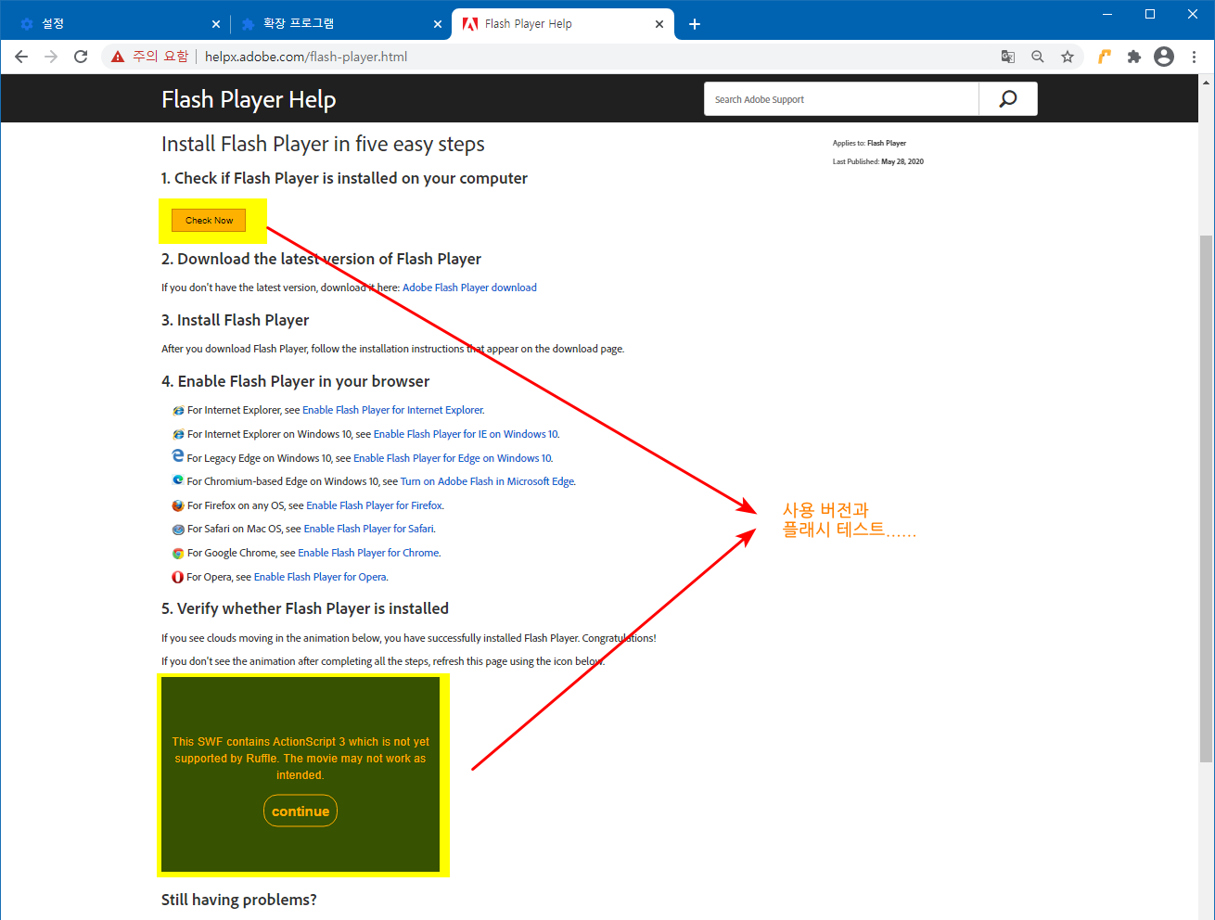Viewport: 1215px width, 920px height.
Task: Click the zoom magnifier icon in address bar
Action: [1038, 57]
